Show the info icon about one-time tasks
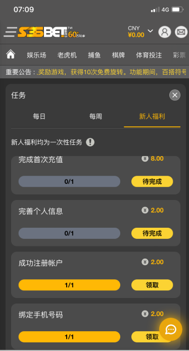The height and width of the screenshot is (351, 189). [90, 142]
